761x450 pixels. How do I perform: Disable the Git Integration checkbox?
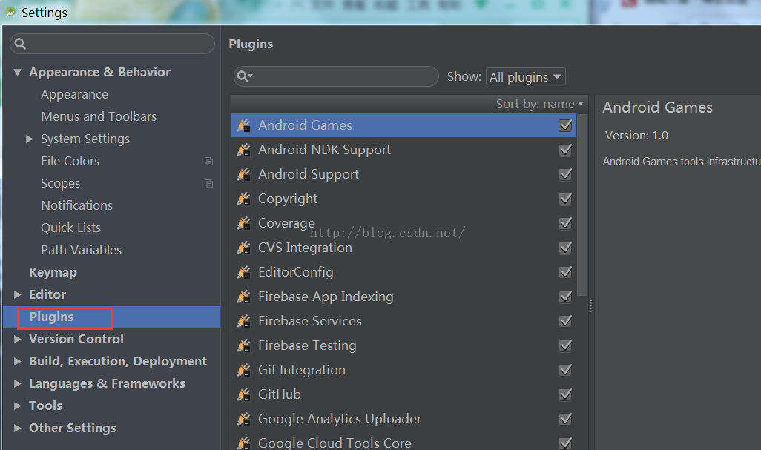pos(565,370)
